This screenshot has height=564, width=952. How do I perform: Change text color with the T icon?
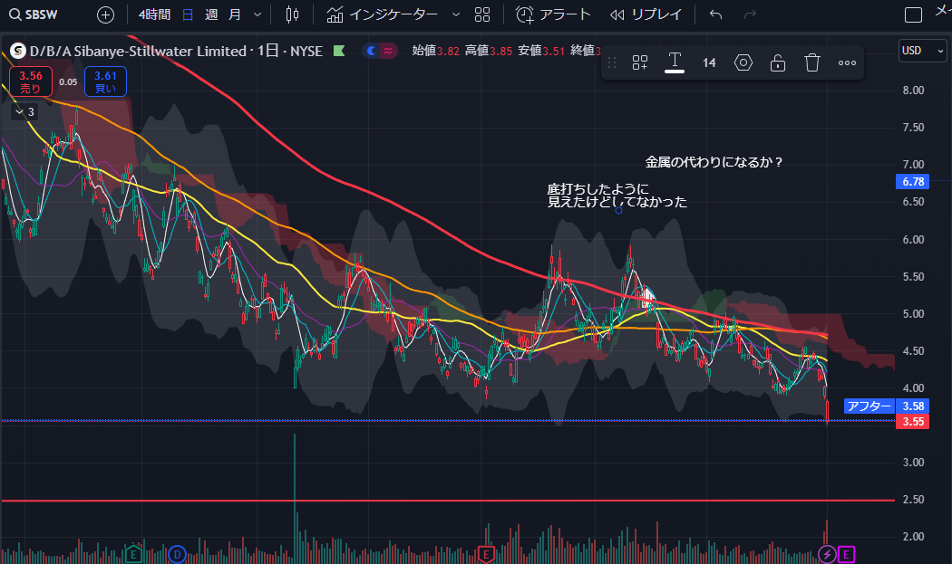tap(675, 62)
